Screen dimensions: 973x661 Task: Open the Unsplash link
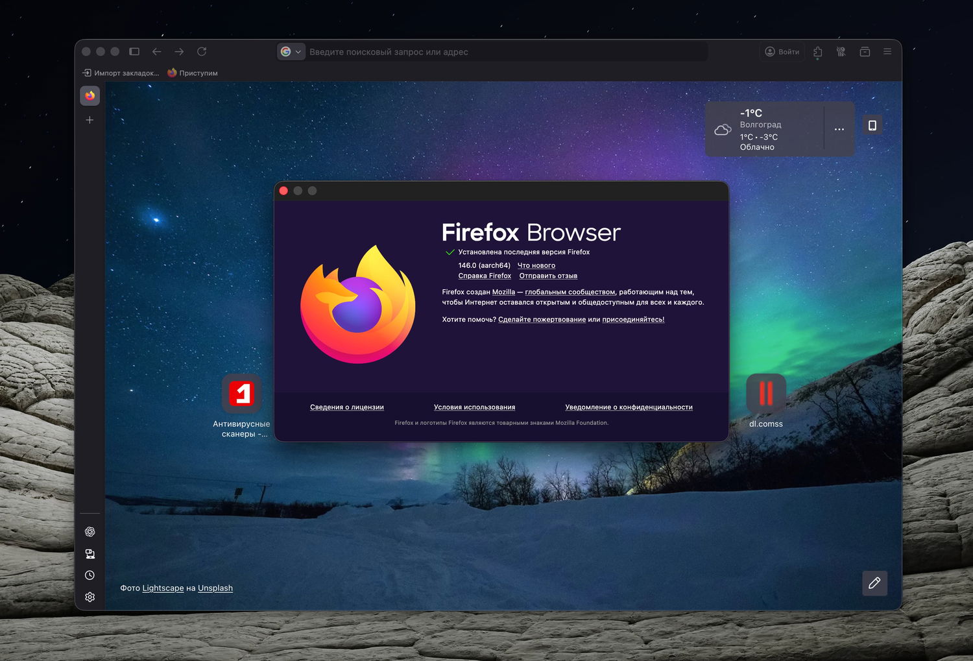pyautogui.click(x=215, y=588)
